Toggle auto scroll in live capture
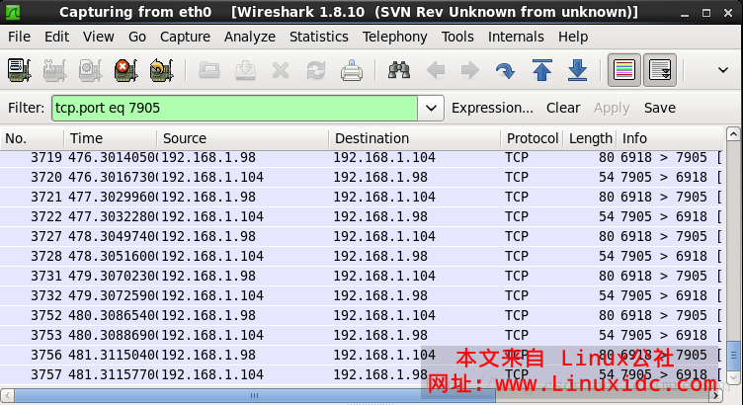 point(660,70)
